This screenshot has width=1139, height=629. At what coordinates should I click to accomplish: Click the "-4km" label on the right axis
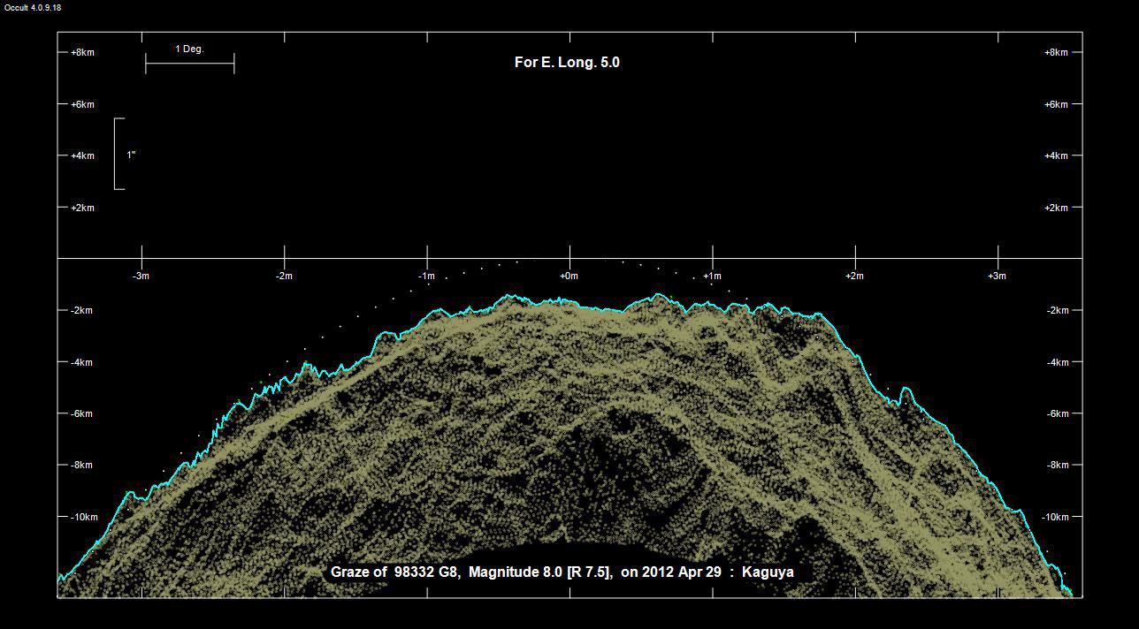[1058, 362]
